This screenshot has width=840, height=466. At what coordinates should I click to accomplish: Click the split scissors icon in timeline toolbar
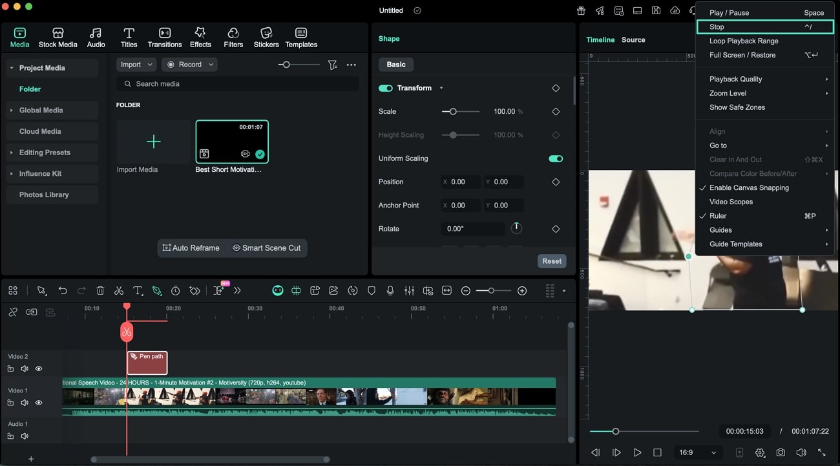[119, 291]
